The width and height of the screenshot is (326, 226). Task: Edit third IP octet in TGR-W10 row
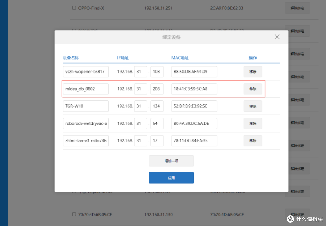click(141, 106)
